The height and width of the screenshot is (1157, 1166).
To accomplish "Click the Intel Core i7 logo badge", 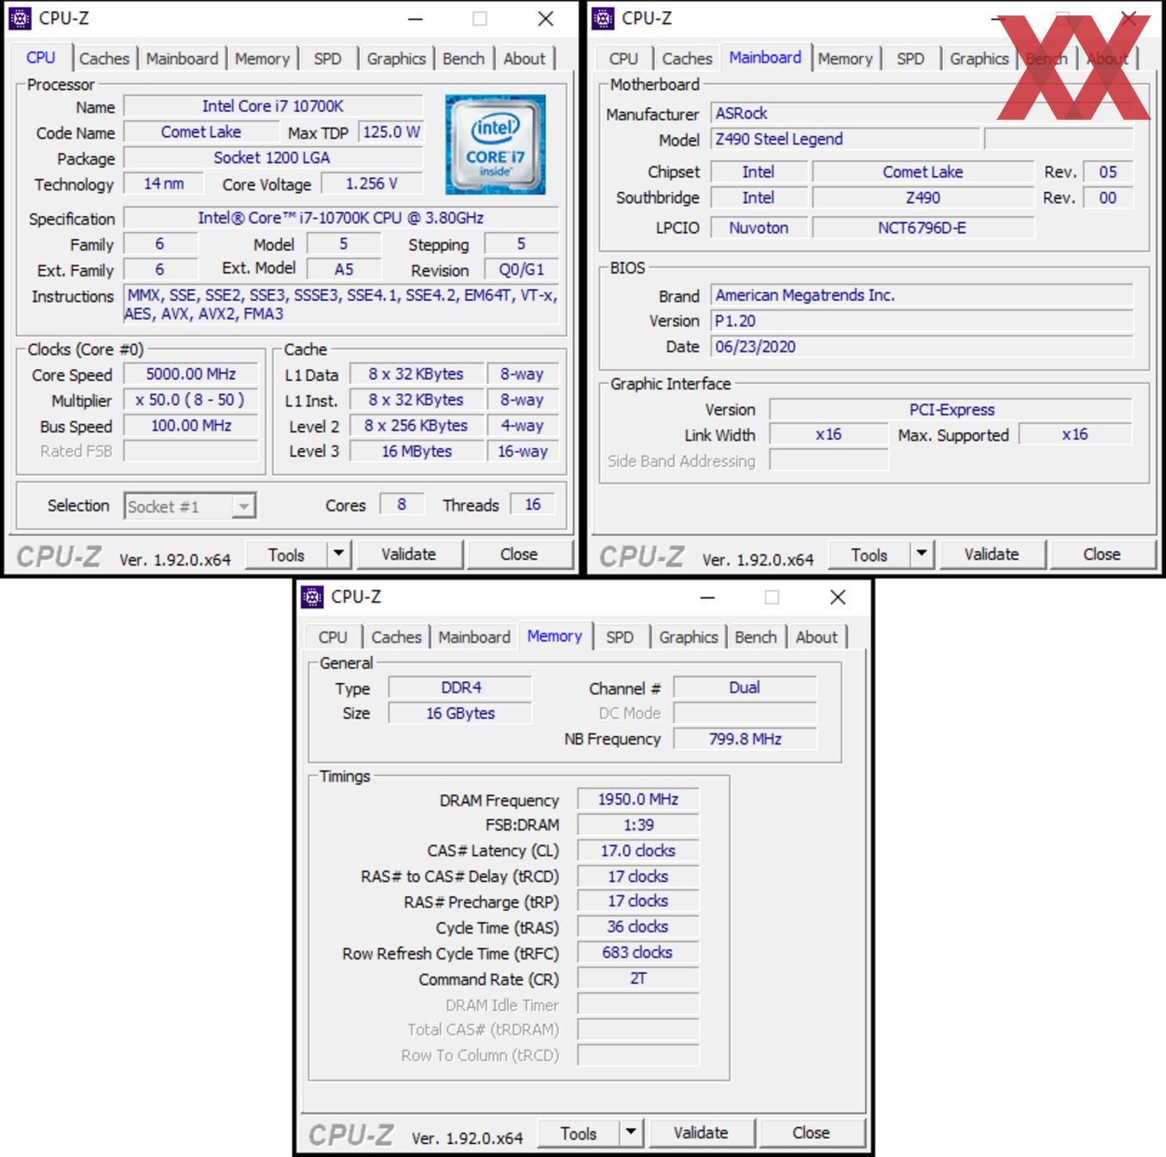I will tap(496, 144).
